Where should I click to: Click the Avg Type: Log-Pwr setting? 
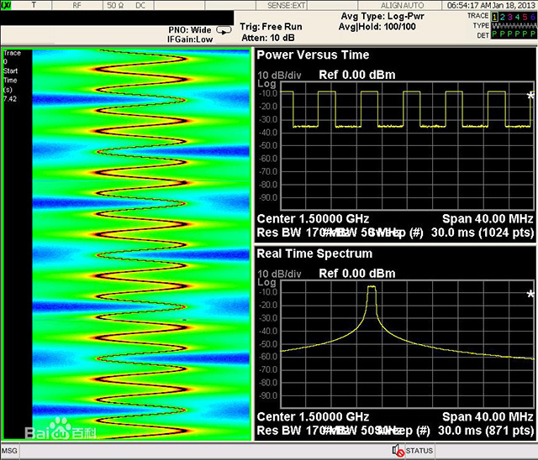pyautogui.click(x=382, y=16)
